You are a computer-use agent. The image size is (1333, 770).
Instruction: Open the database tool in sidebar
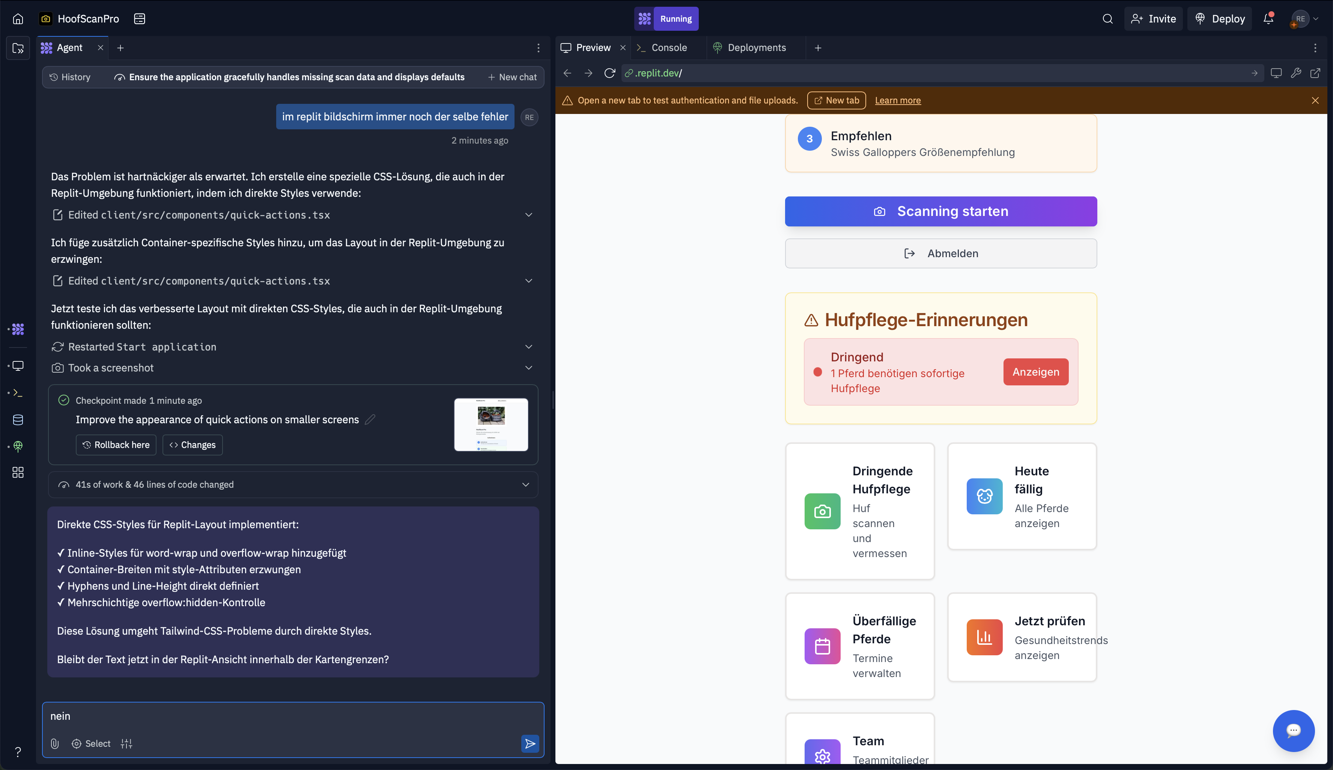pos(18,419)
